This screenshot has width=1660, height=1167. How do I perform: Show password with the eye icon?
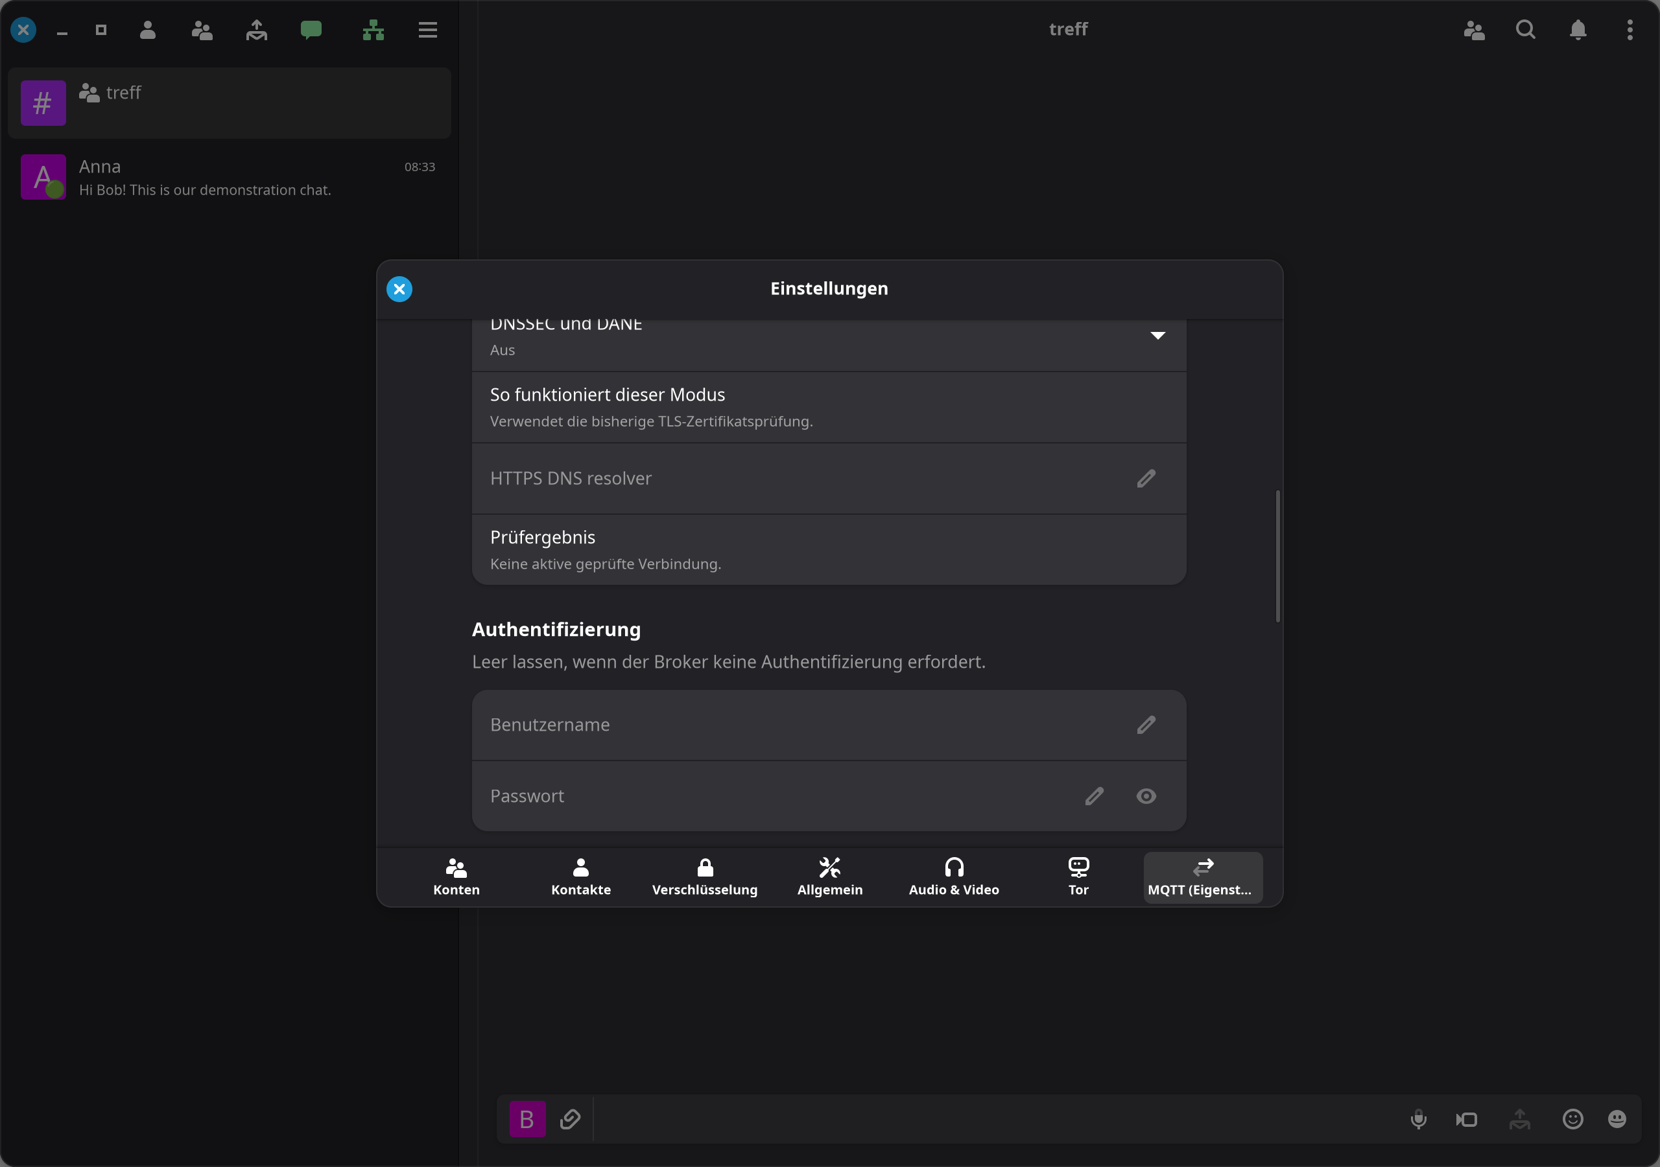[1146, 796]
